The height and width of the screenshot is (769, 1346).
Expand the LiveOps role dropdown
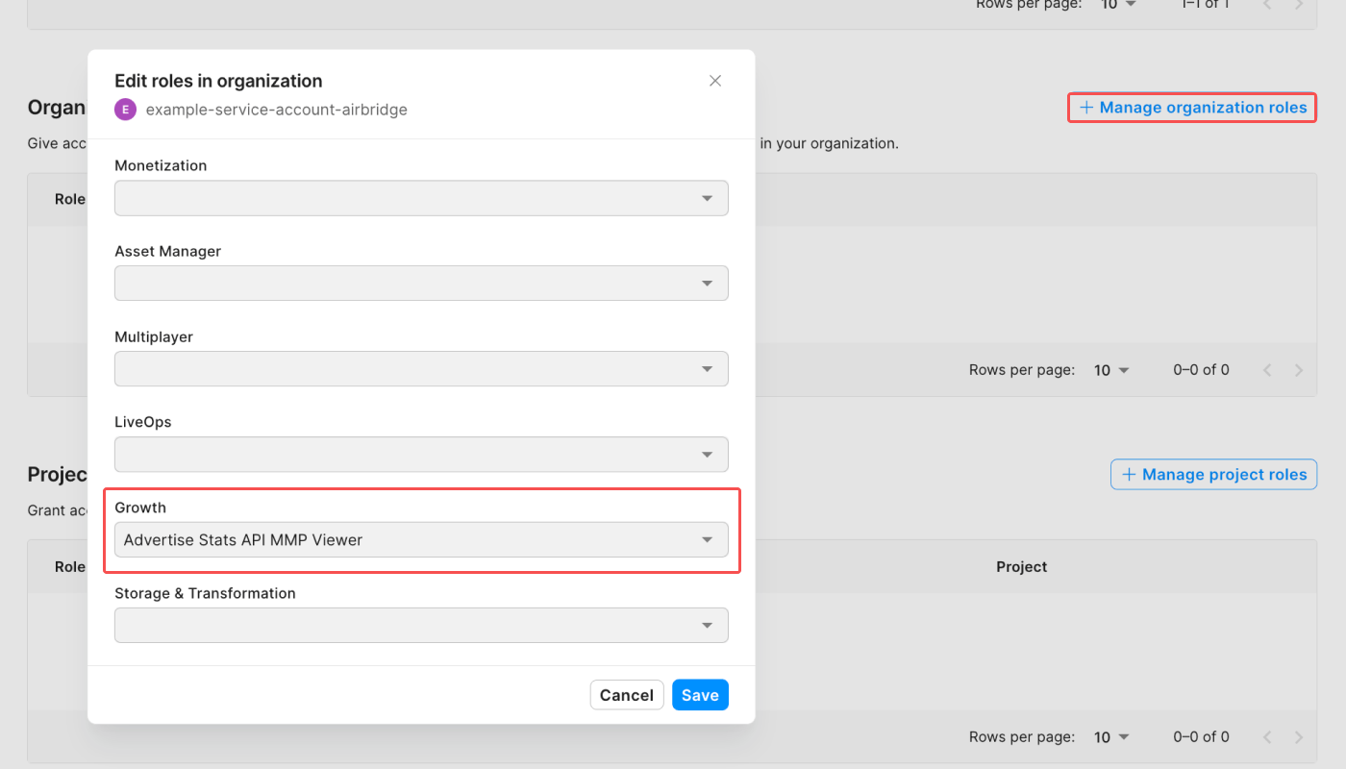(x=421, y=454)
